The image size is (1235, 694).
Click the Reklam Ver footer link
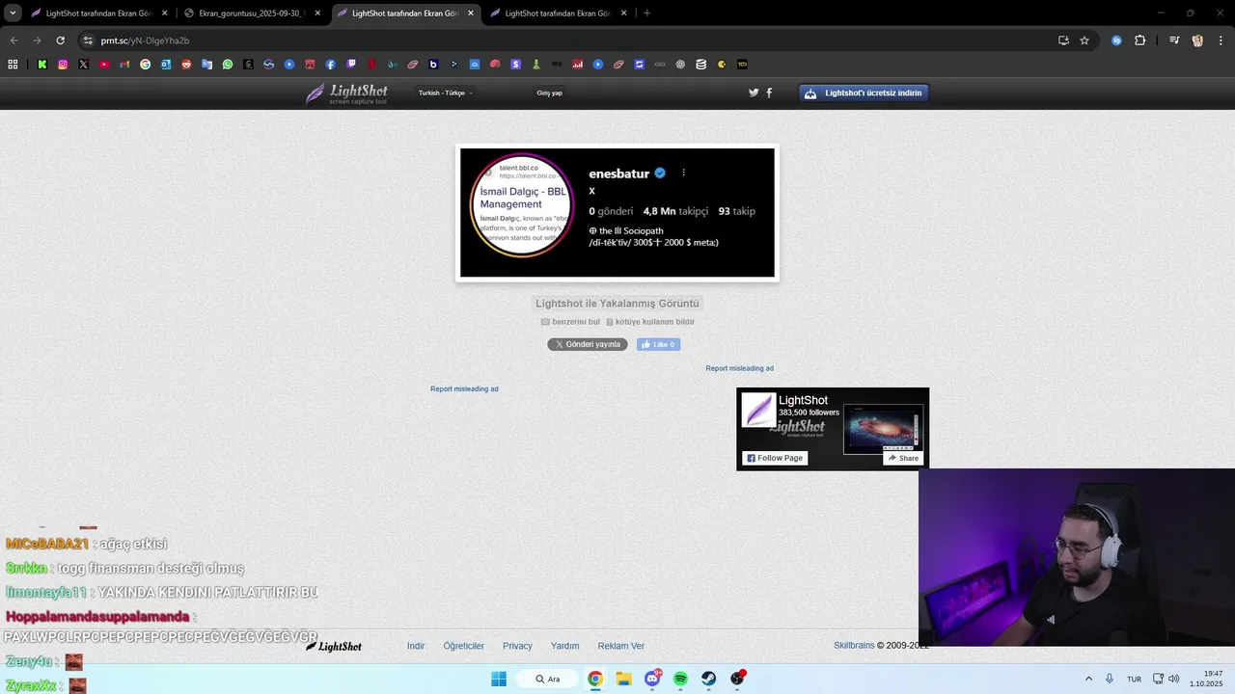[620, 646]
